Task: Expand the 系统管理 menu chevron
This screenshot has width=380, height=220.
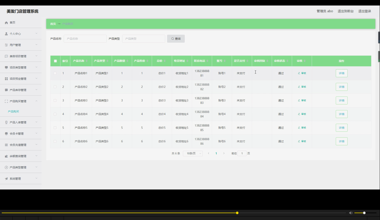Action: (36, 178)
